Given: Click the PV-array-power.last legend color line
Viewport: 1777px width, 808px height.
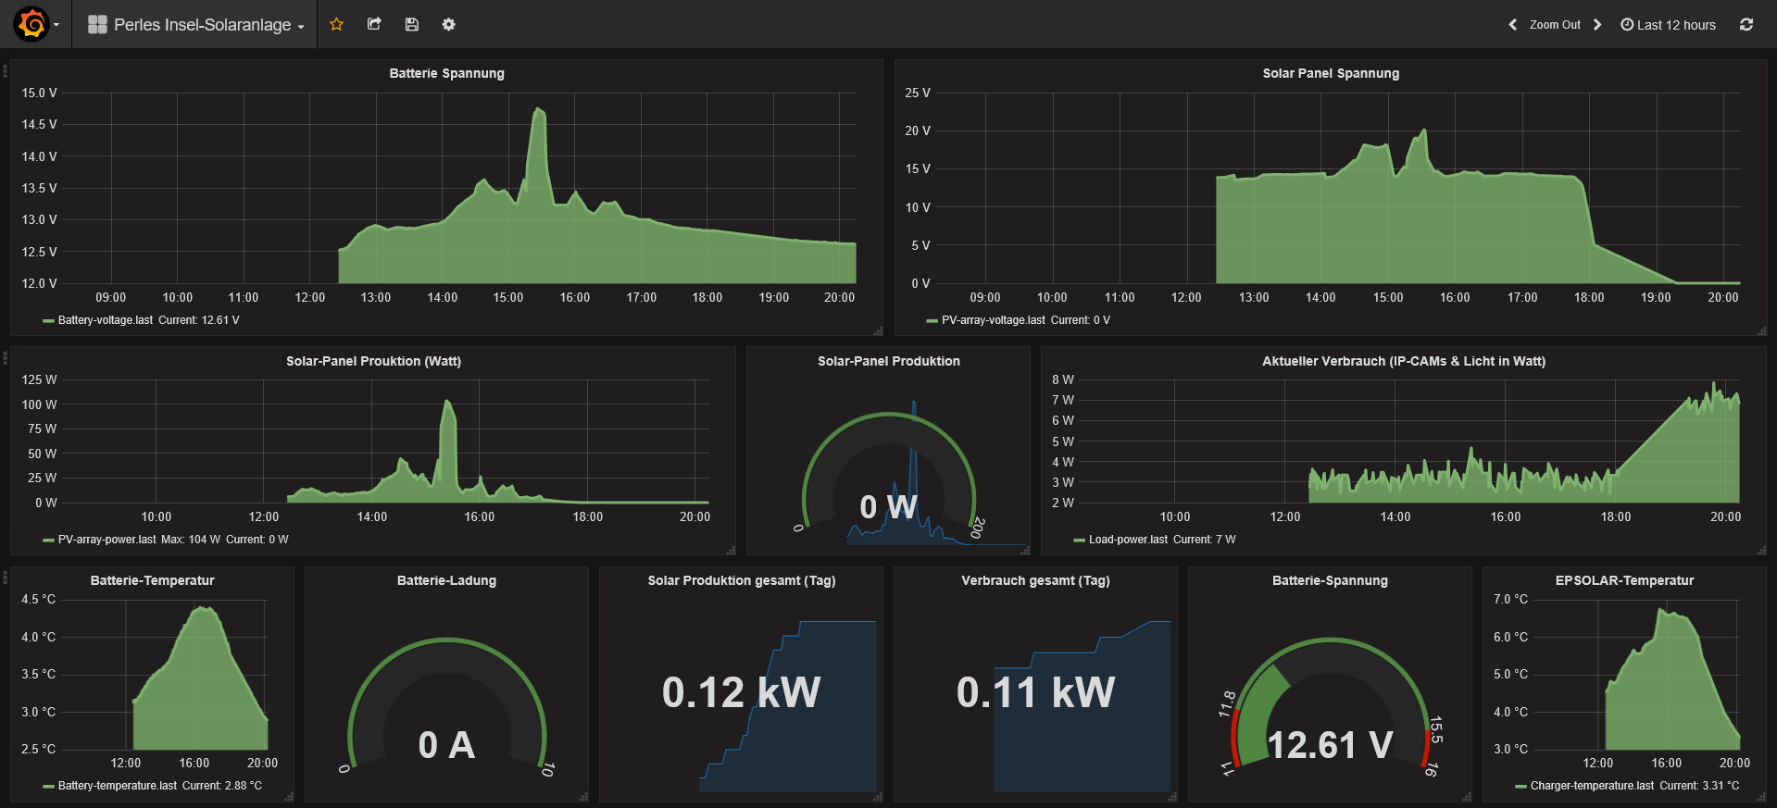Looking at the screenshot, I should pos(48,540).
